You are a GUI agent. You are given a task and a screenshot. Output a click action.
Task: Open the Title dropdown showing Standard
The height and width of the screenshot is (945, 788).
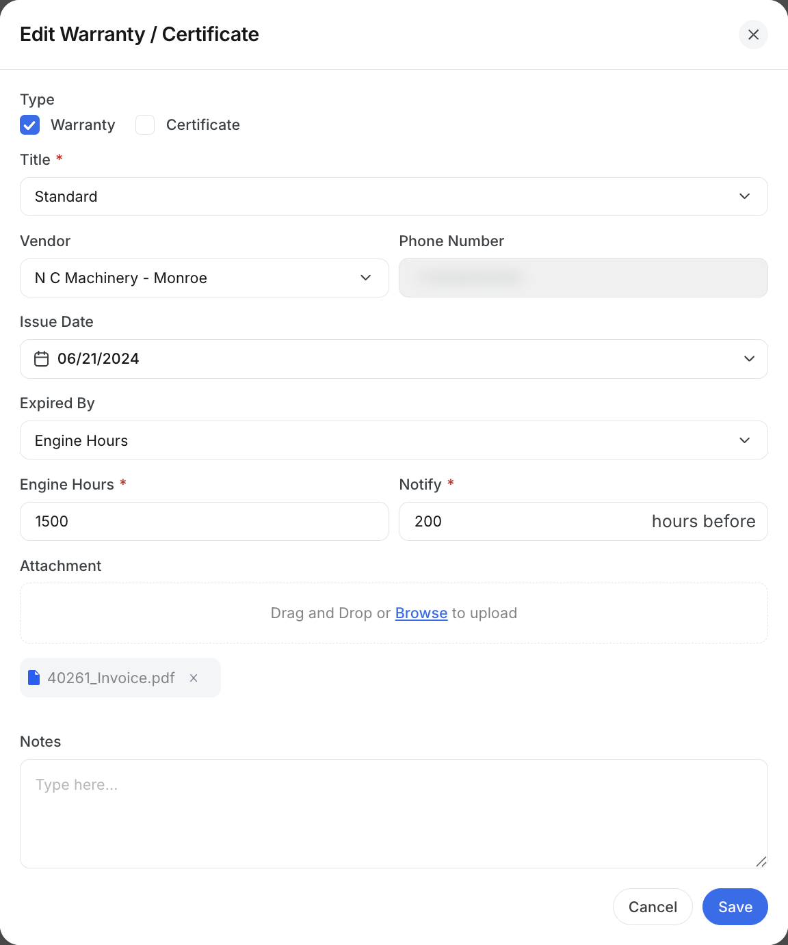[x=394, y=197]
